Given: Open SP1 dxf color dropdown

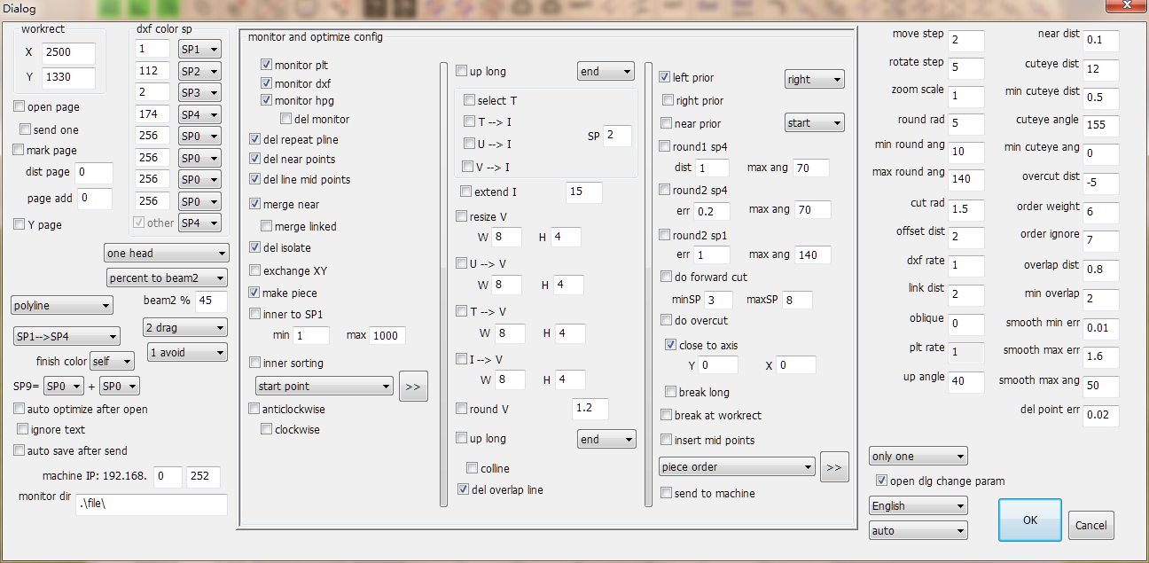Looking at the screenshot, I should [199, 48].
